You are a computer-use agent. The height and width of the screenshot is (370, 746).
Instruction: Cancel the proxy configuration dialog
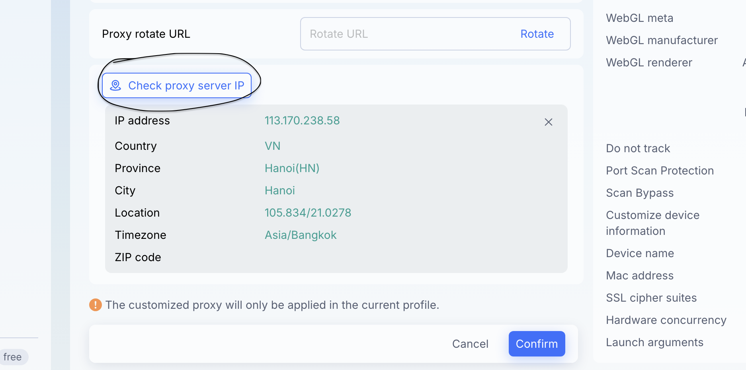[470, 344]
